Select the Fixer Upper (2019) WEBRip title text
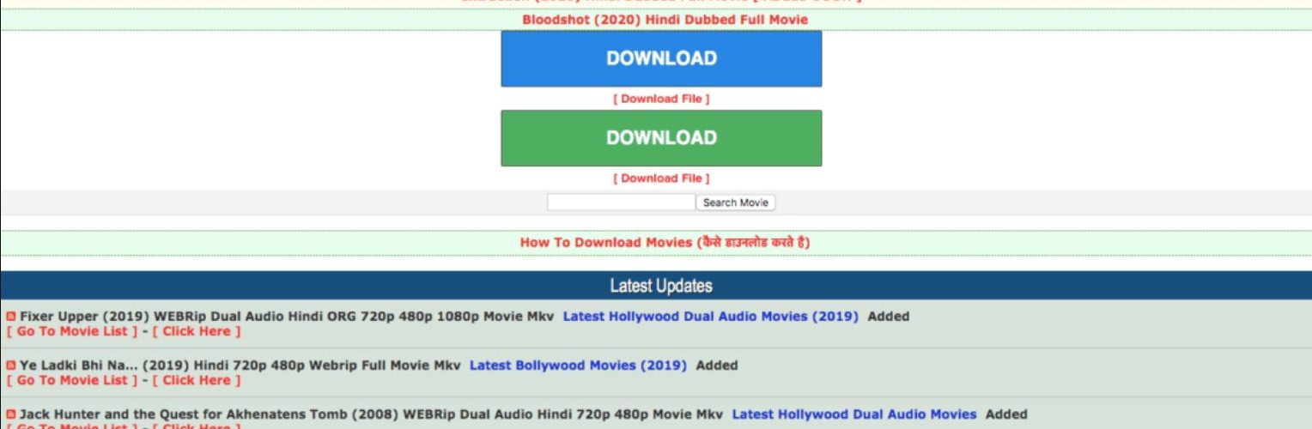Image resolution: width=1312 pixels, height=429 pixels. point(287,317)
